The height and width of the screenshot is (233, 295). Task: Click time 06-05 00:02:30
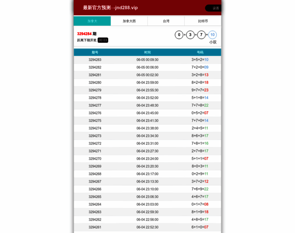pyautogui.click(x=147, y=75)
